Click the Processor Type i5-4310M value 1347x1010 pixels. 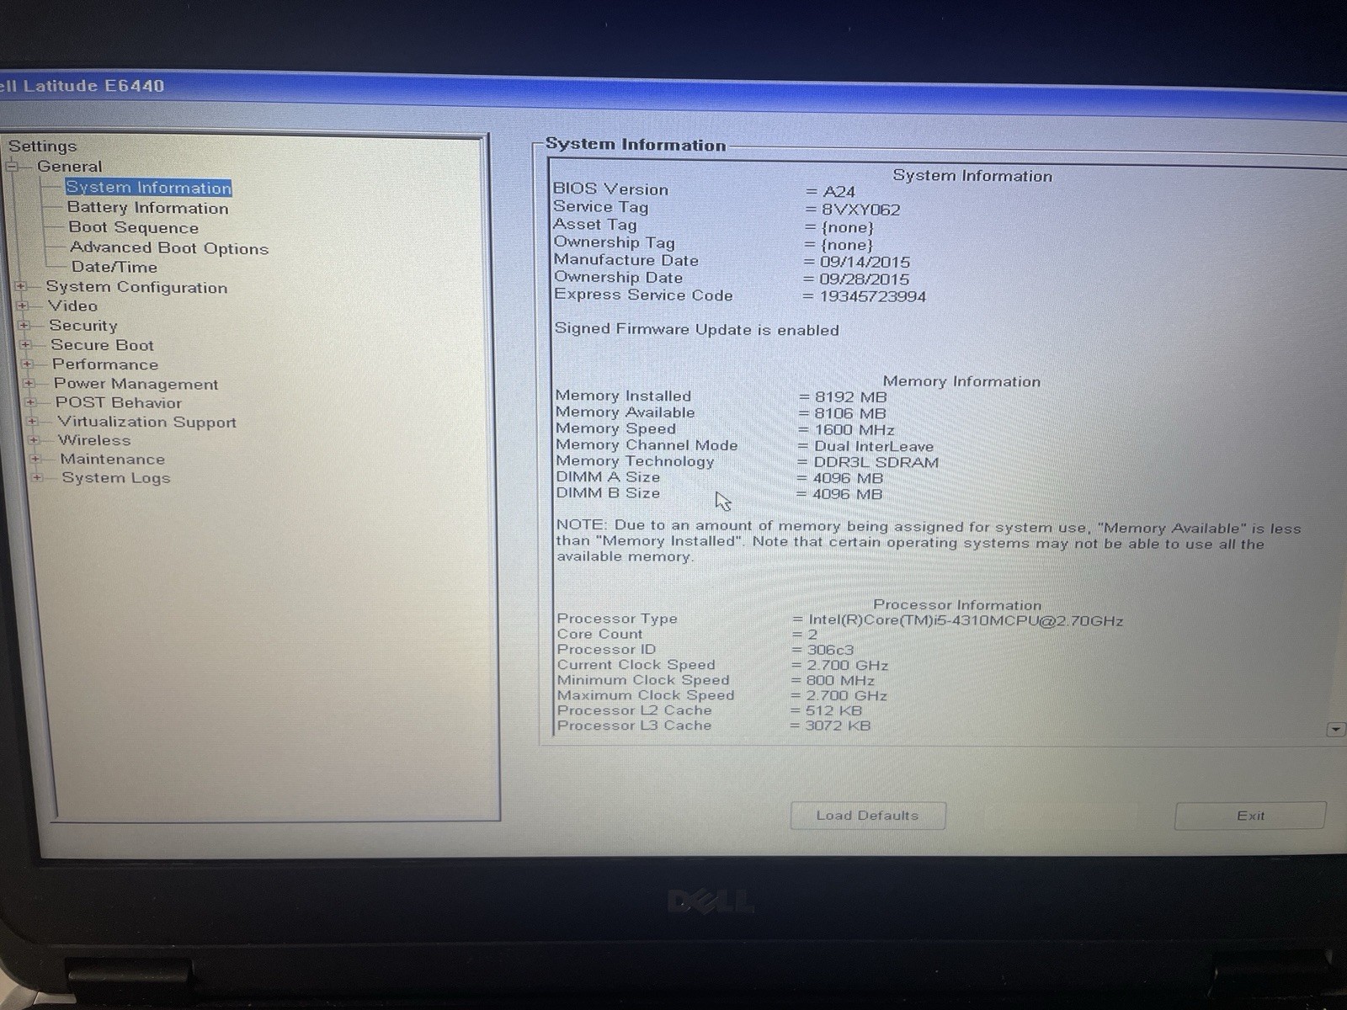pos(966,621)
